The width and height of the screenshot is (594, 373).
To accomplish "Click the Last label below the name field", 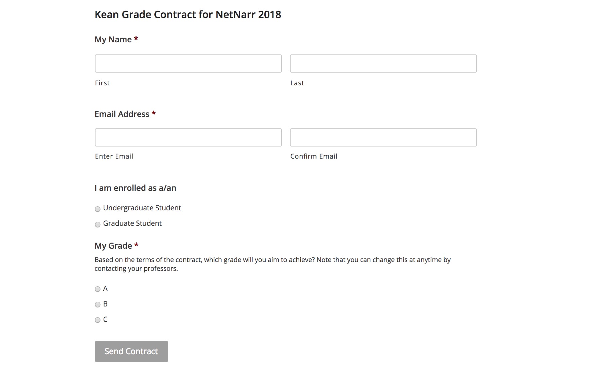I will click(297, 83).
